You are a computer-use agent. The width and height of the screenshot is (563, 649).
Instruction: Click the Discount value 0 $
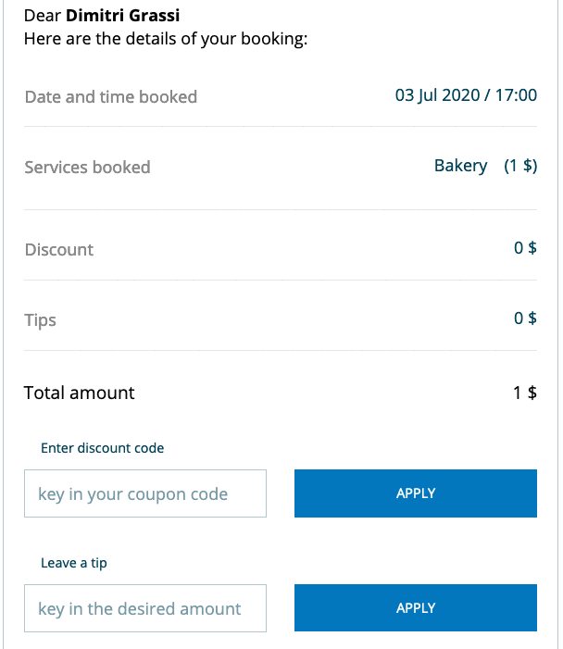[x=525, y=248]
